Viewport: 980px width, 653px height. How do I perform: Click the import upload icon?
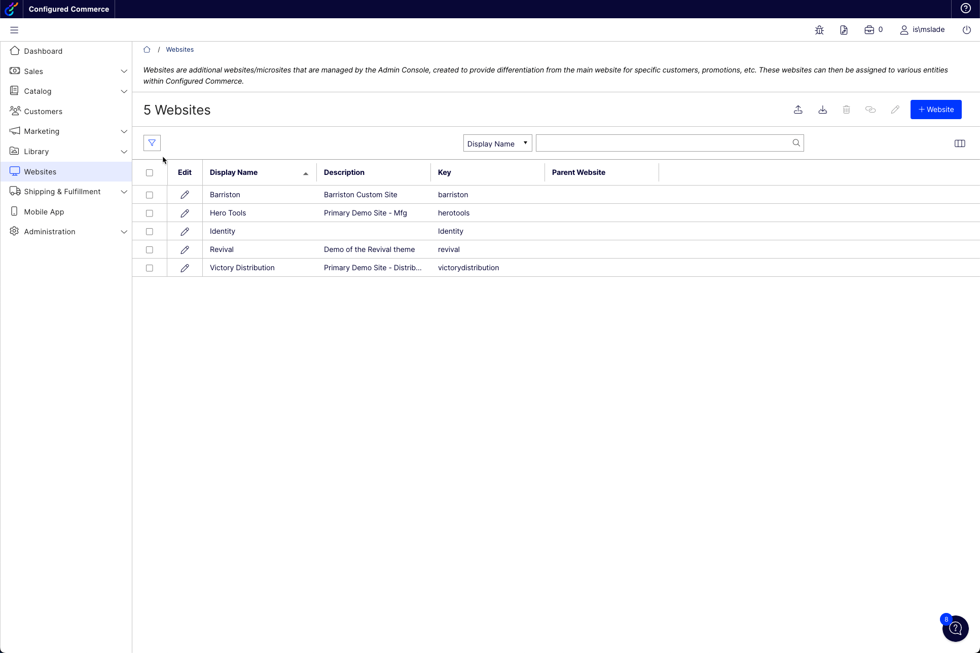tap(798, 110)
